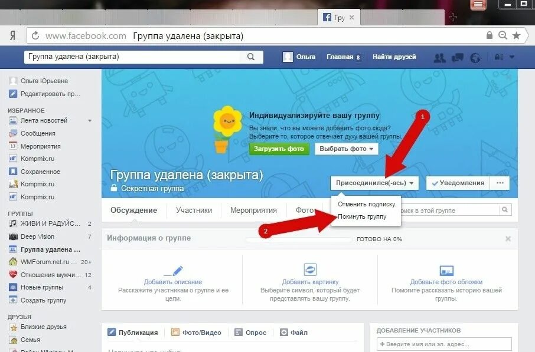Open the browser menu hamburger icon
535x352 pixels.
[478, 5]
